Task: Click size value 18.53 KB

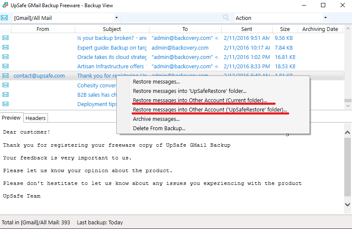Action: click(285, 67)
